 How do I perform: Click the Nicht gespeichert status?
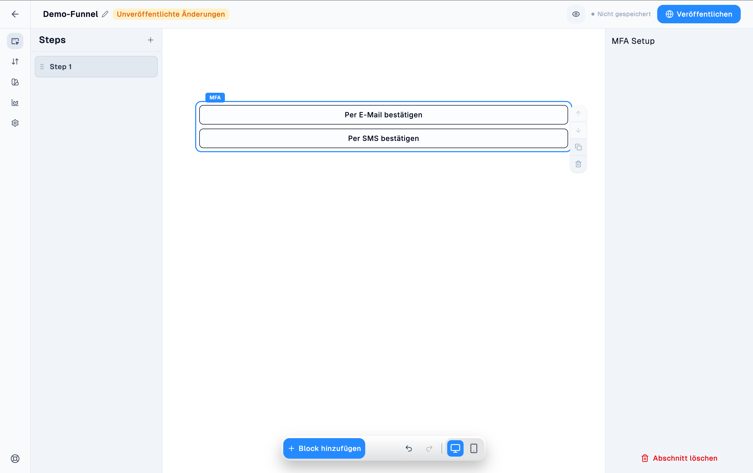pos(621,14)
